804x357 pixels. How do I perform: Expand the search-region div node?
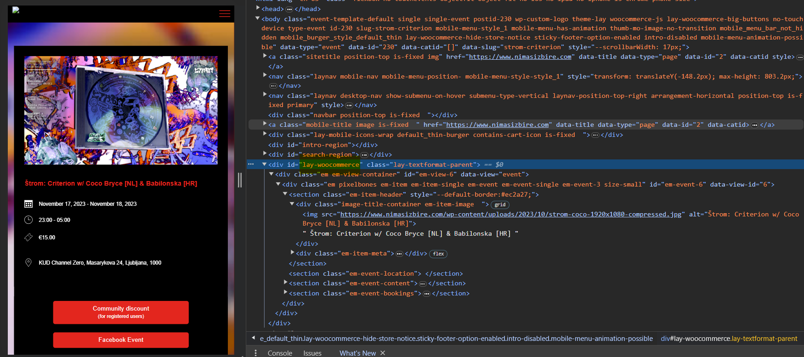(x=265, y=154)
